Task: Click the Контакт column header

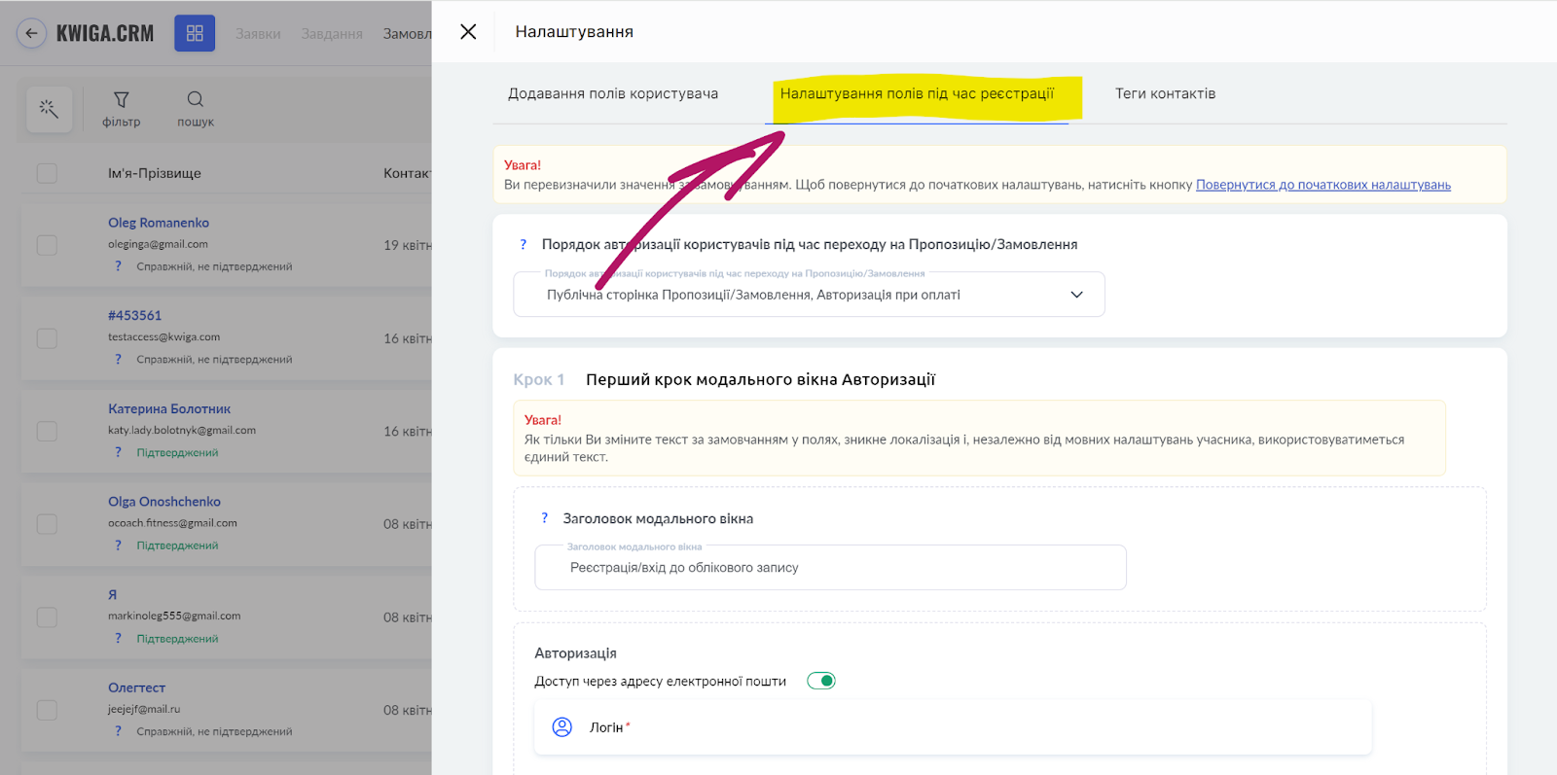Action: pyautogui.click(x=407, y=173)
